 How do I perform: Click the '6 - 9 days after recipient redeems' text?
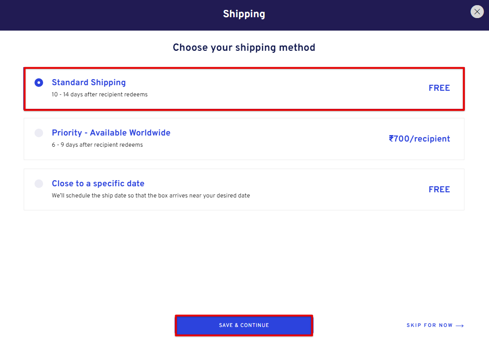tap(97, 145)
